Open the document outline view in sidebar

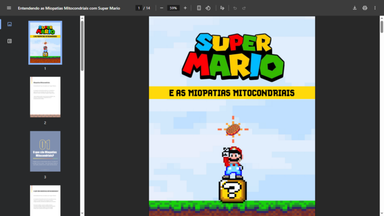(10, 41)
